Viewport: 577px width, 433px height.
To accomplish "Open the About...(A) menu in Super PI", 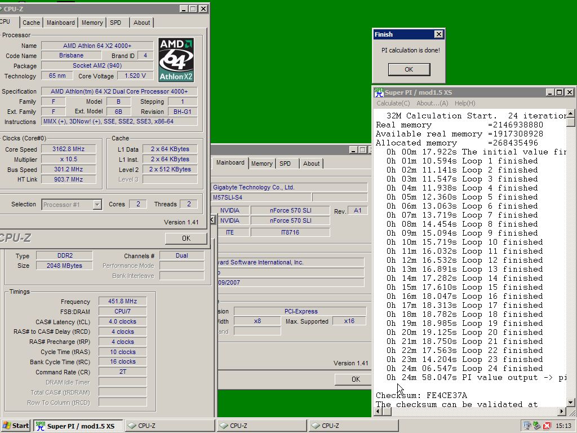I will [x=432, y=103].
